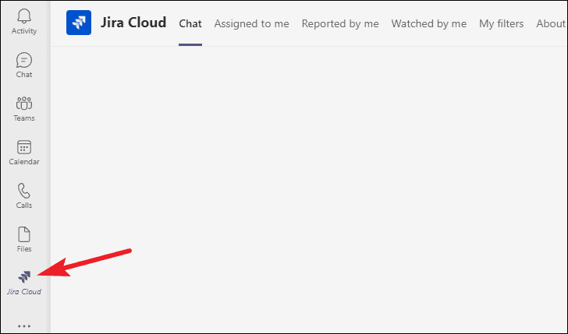Select the Calls phone icon
Image resolution: width=568 pixels, height=334 pixels.
(24, 191)
